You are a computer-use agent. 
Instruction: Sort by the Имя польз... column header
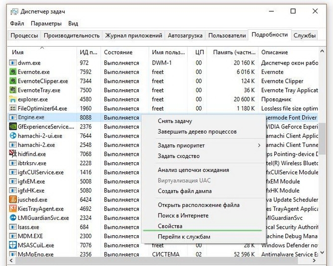point(168,52)
